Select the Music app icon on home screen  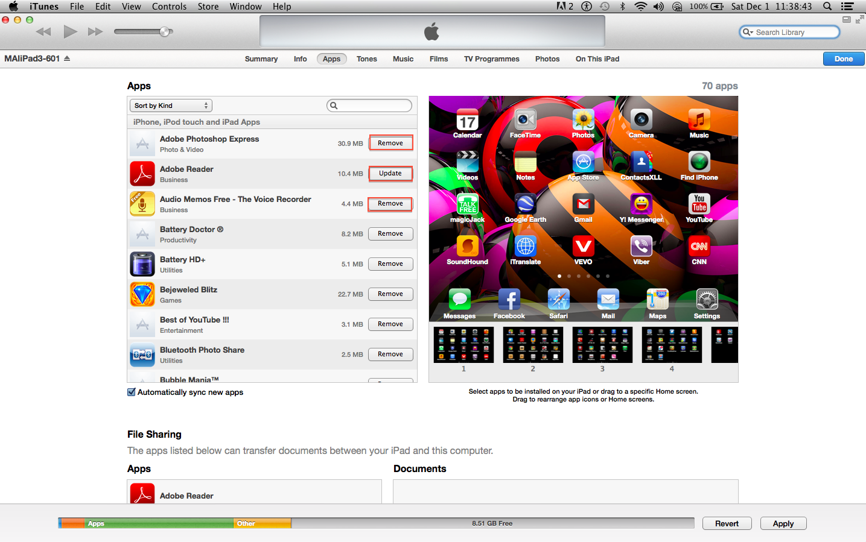coord(699,119)
